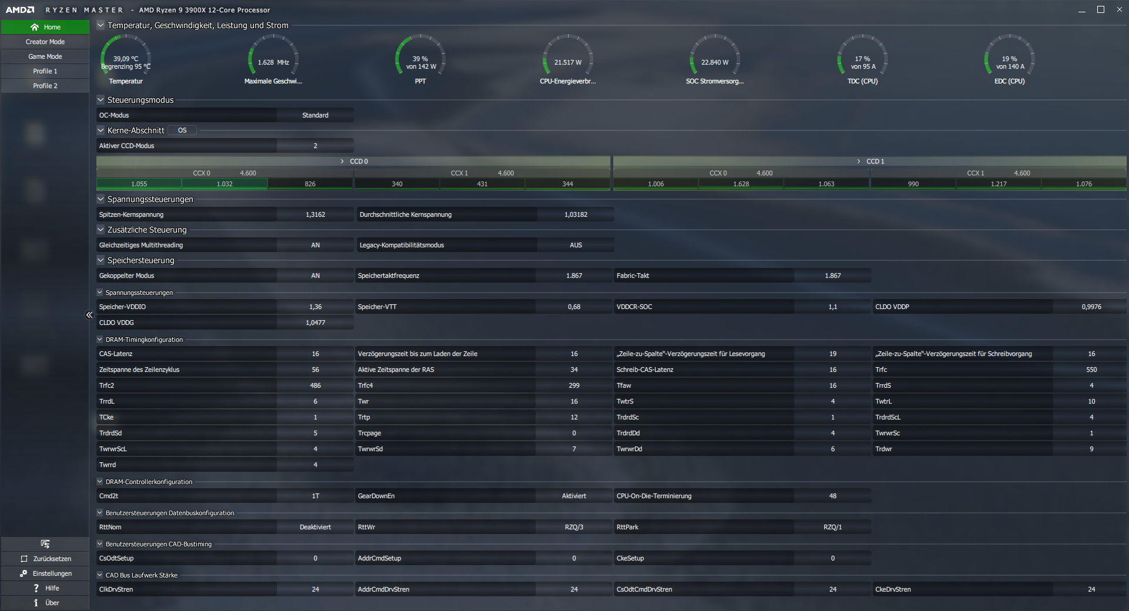Open the Über about entry

click(x=45, y=603)
